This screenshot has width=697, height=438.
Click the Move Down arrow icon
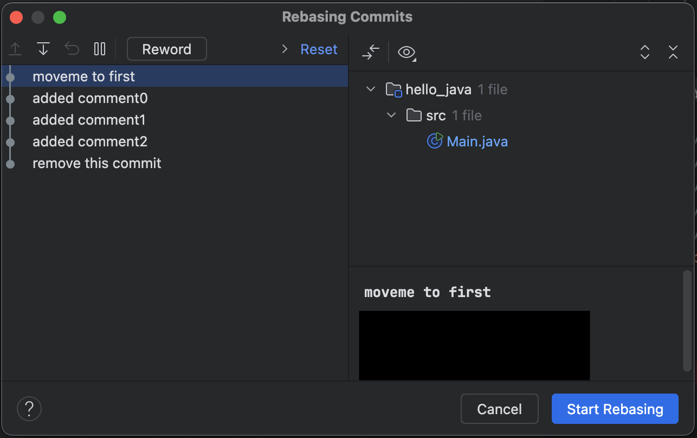(43, 49)
